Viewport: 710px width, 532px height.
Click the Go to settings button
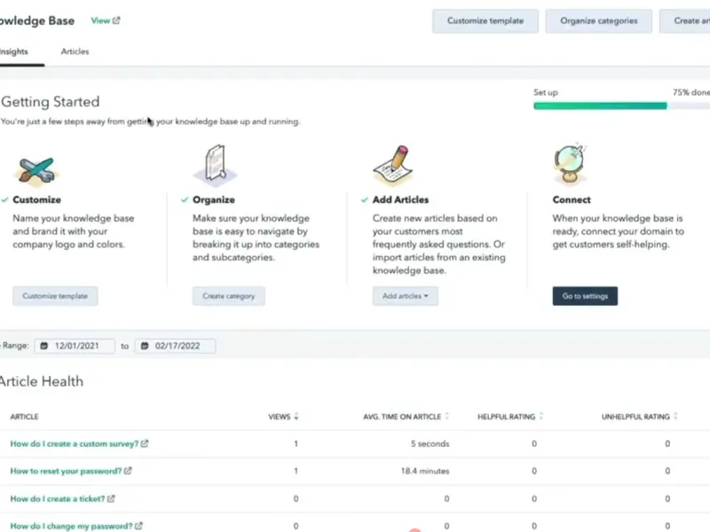585,296
